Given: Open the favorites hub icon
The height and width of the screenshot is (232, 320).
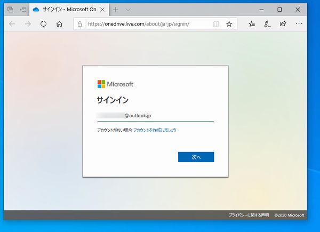Looking at the screenshot, I should (252, 24).
